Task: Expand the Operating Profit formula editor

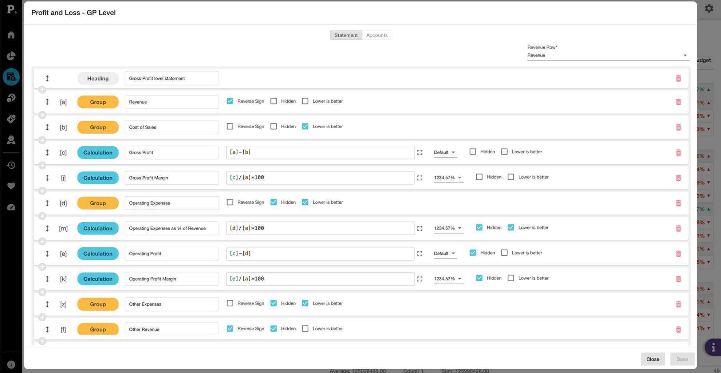Action: click(419, 254)
